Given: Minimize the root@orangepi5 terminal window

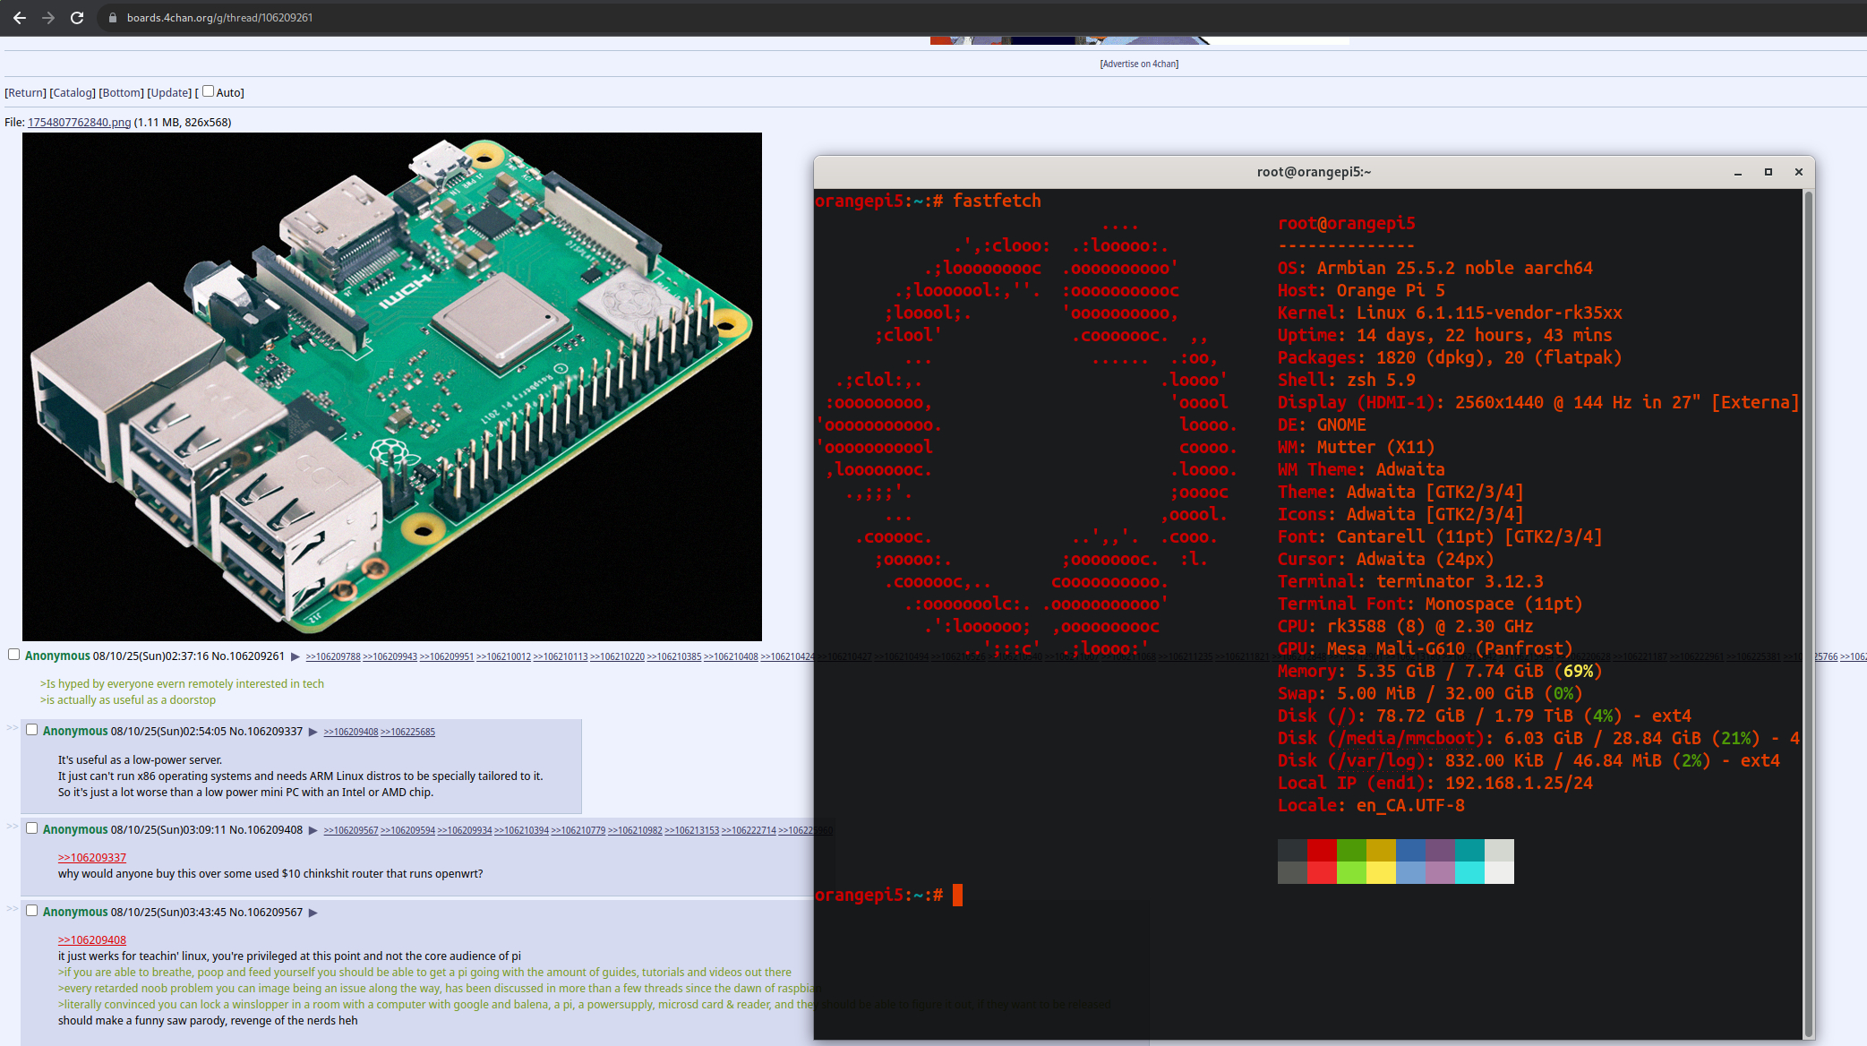Looking at the screenshot, I should (x=1738, y=172).
